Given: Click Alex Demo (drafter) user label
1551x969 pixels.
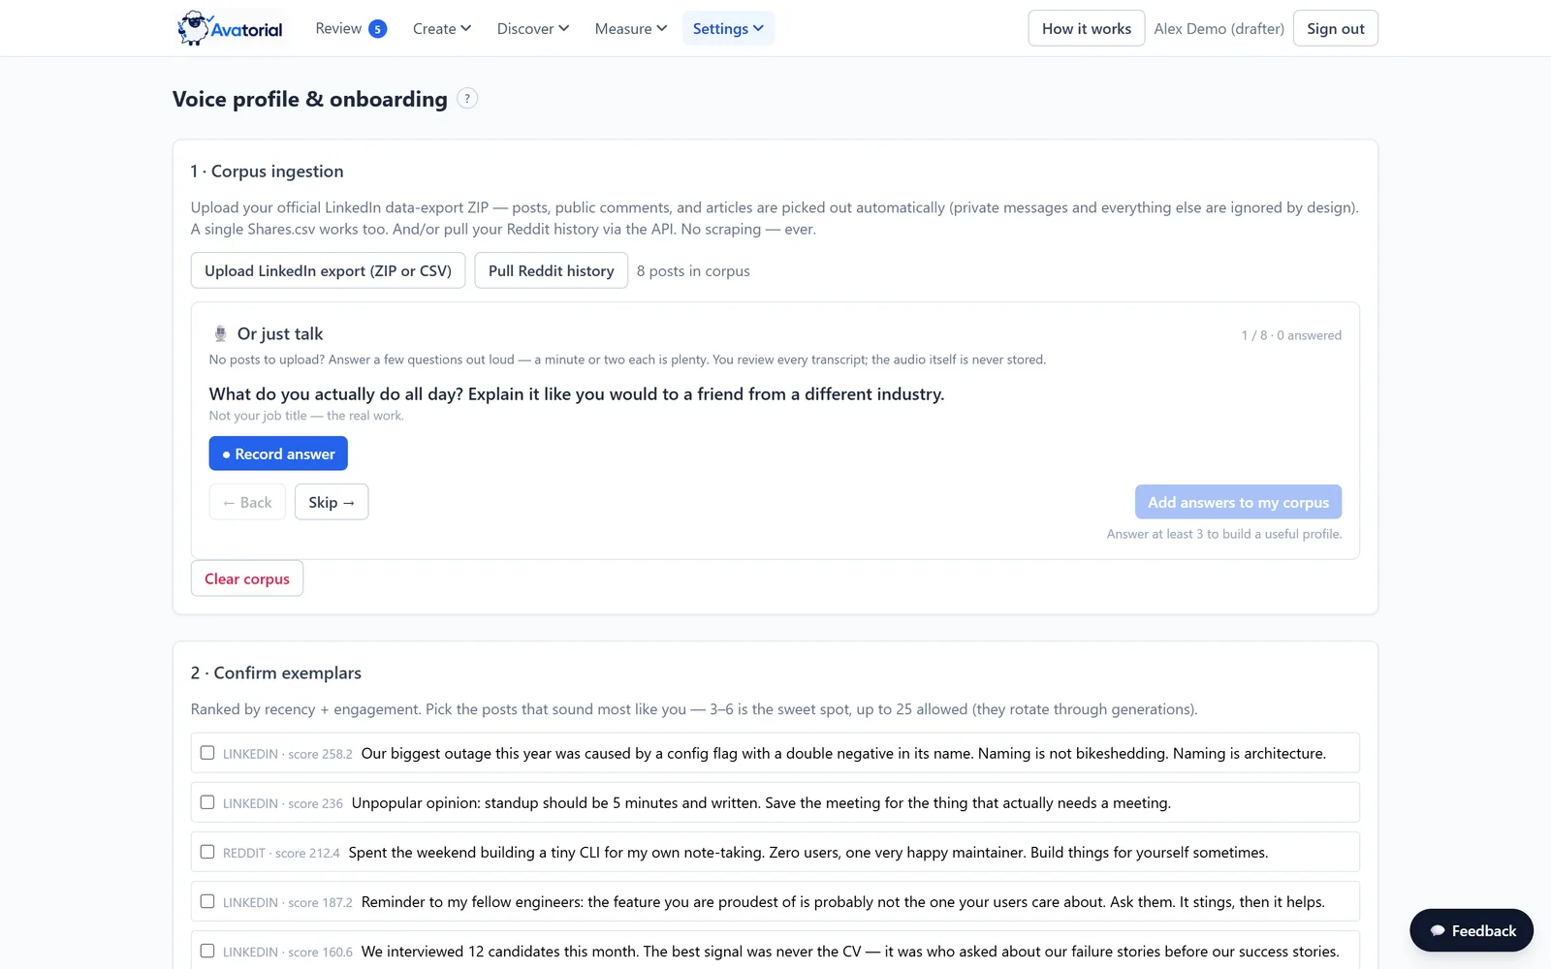Looking at the screenshot, I should pos(1219,29).
